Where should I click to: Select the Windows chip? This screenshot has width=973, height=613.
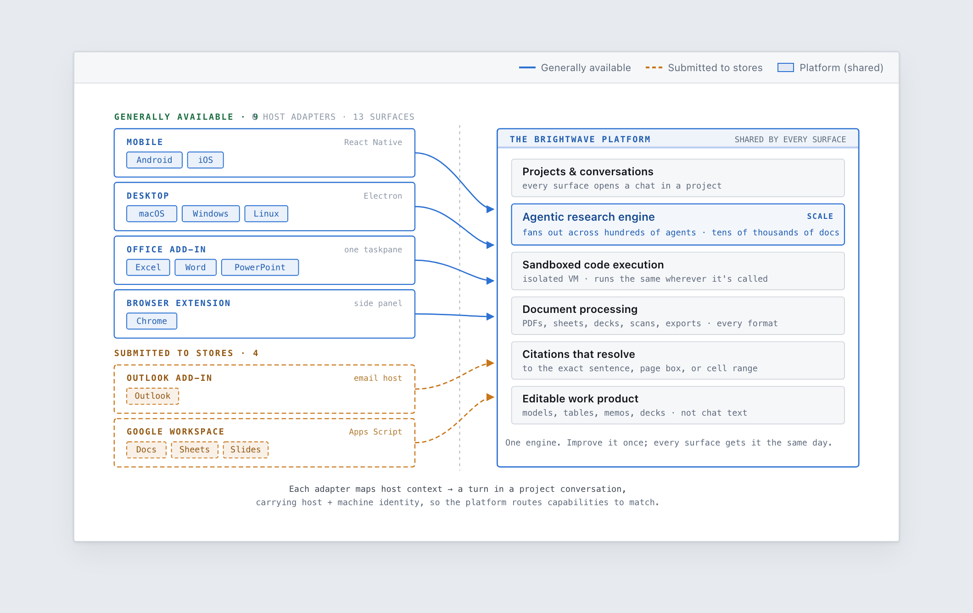[x=211, y=214]
